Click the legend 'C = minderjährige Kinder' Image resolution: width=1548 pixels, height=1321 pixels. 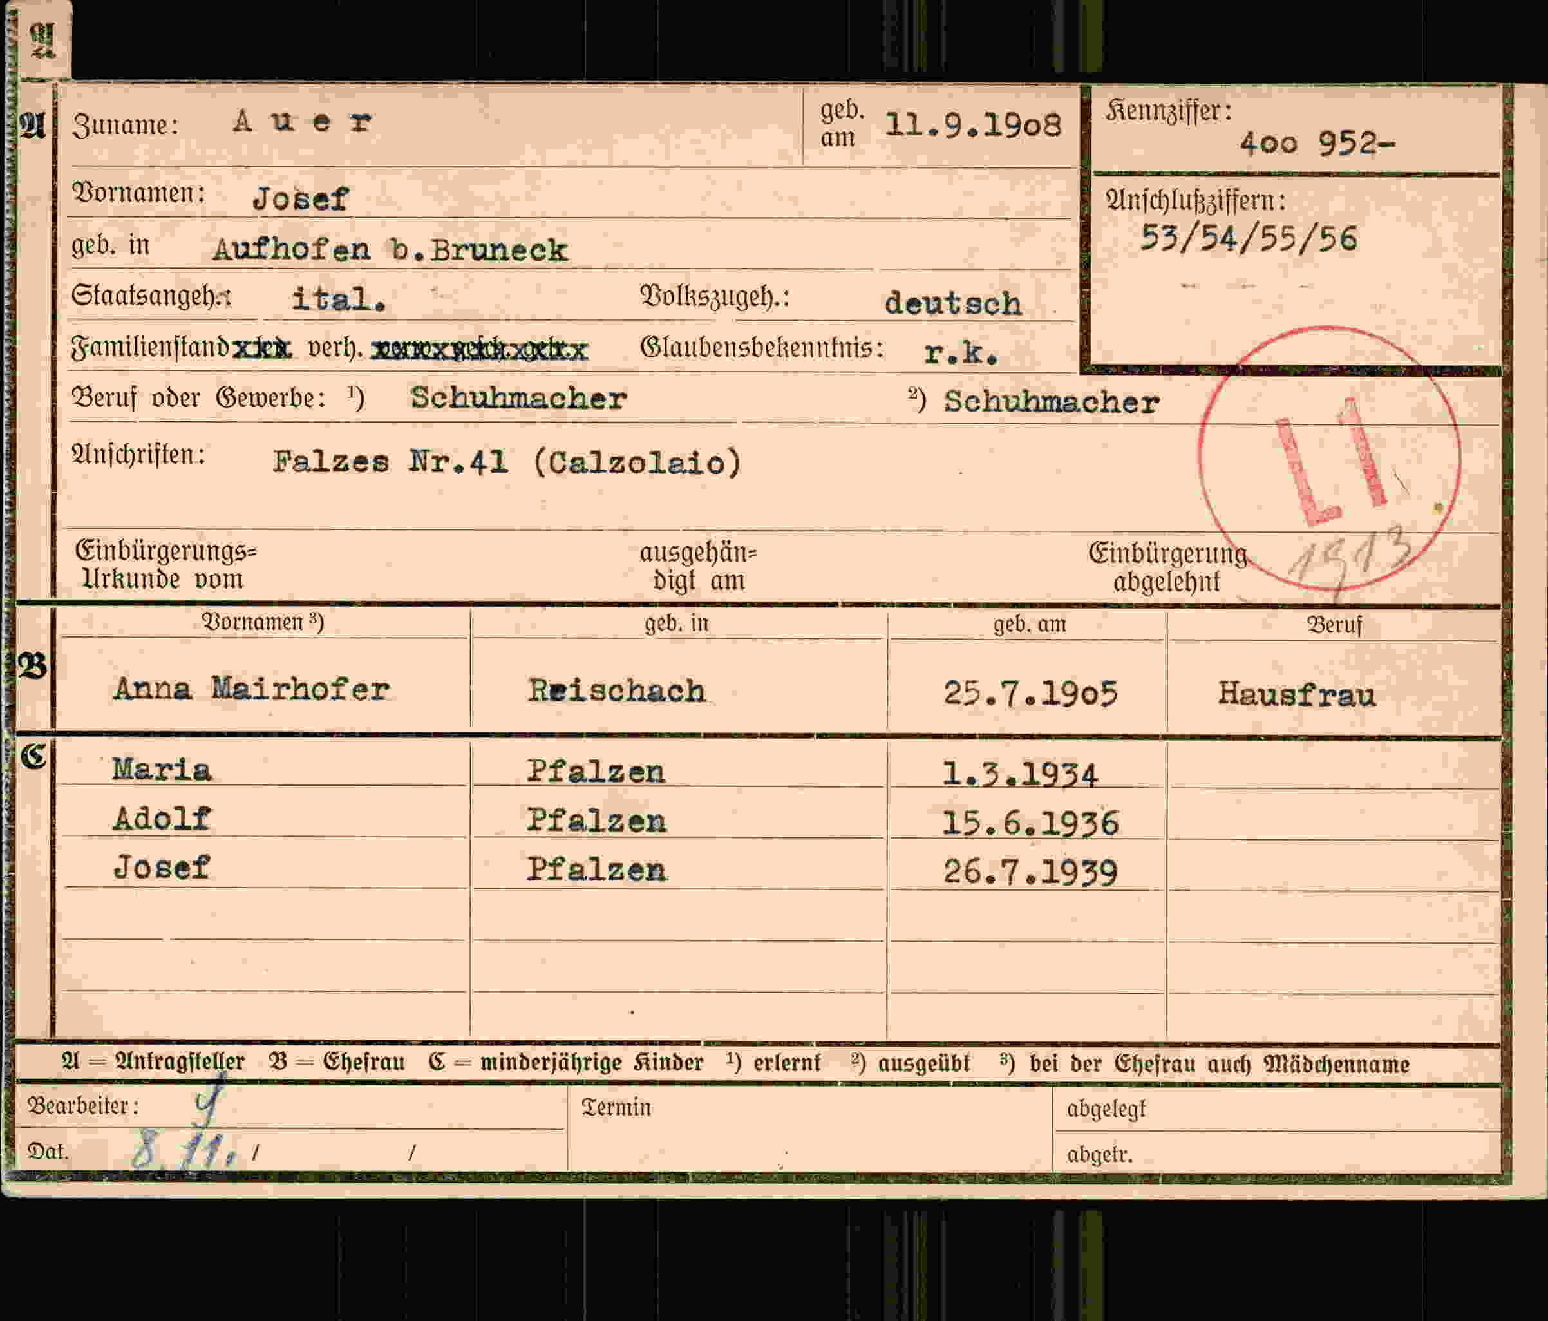point(565,1063)
